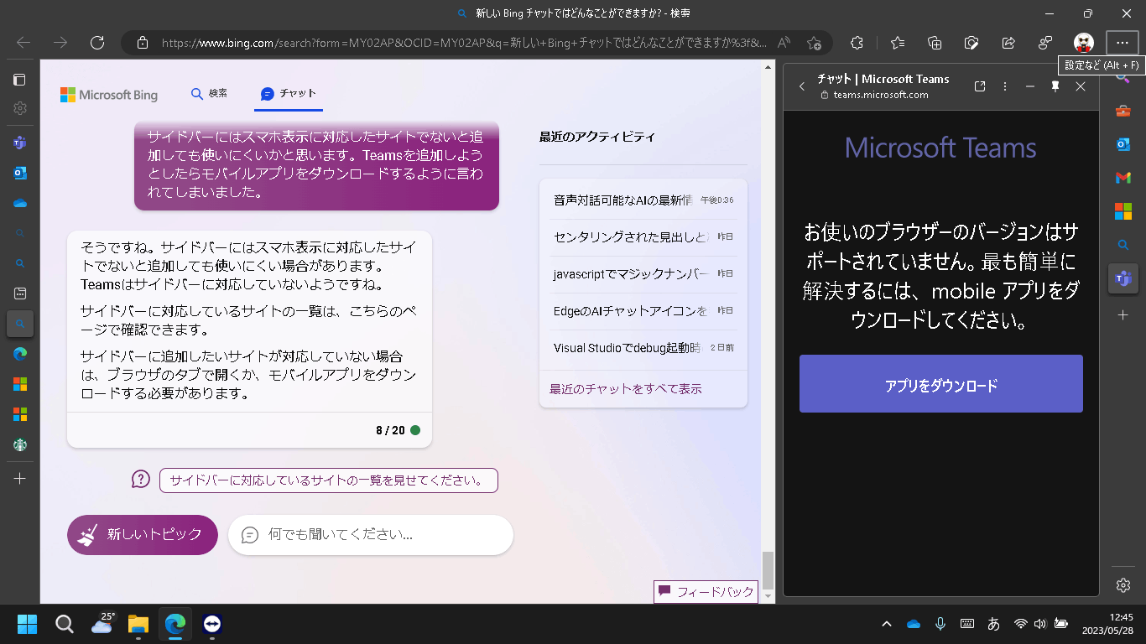Show hidden tray icons chevron

point(887,624)
